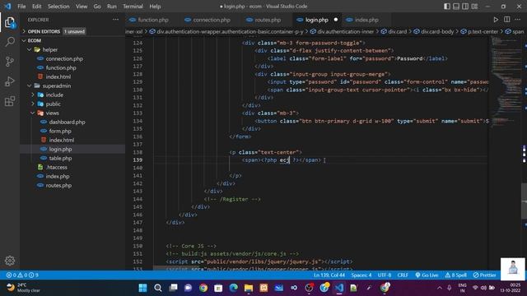The image size is (527, 296).
Task: Click the Ln 139, Col 44 status item
Action: click(x=329, y=275)
